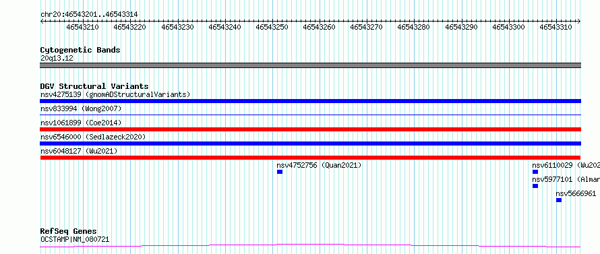Click the 46543260 ruler tick label

319,27
